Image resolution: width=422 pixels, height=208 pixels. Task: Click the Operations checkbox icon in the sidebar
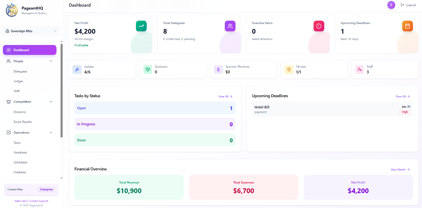9,132
